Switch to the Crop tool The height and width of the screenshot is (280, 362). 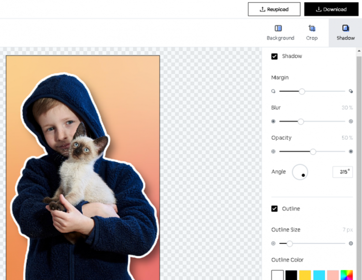pos(312,32)
